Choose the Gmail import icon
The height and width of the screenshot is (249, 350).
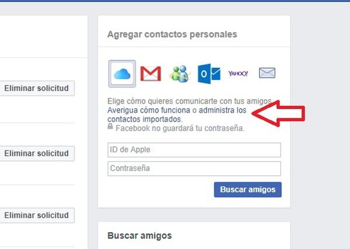pos(150,73)
